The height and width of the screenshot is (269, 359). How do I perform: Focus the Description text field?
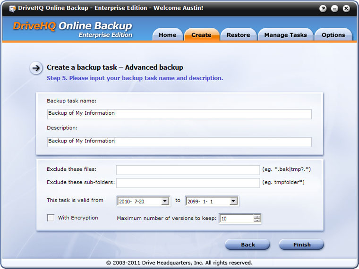pyautogui.click(x=179, y=142)
